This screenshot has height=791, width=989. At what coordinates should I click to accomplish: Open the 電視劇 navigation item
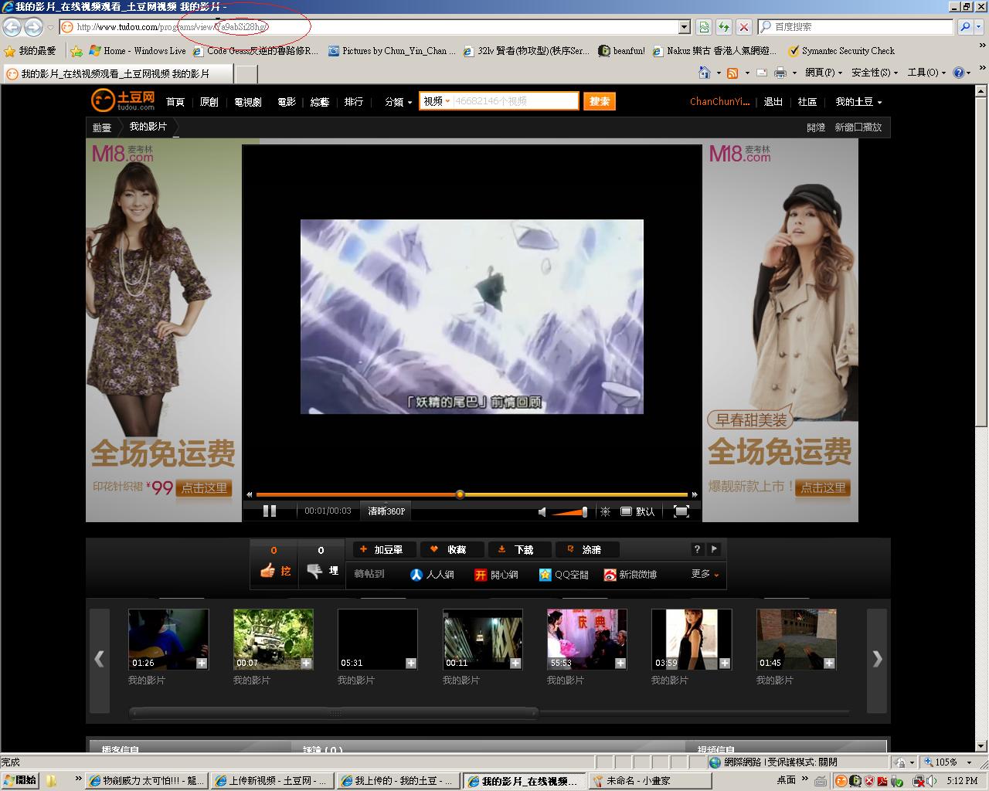pos(248,102)
